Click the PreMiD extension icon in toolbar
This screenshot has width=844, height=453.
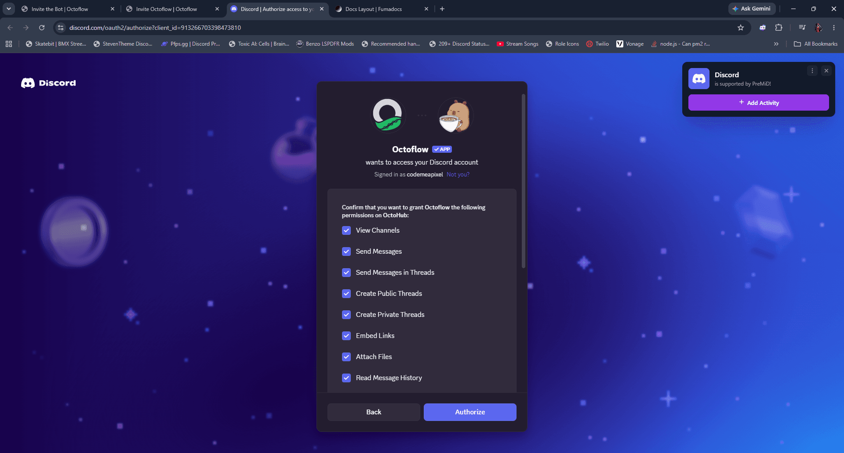coord(763,28)
